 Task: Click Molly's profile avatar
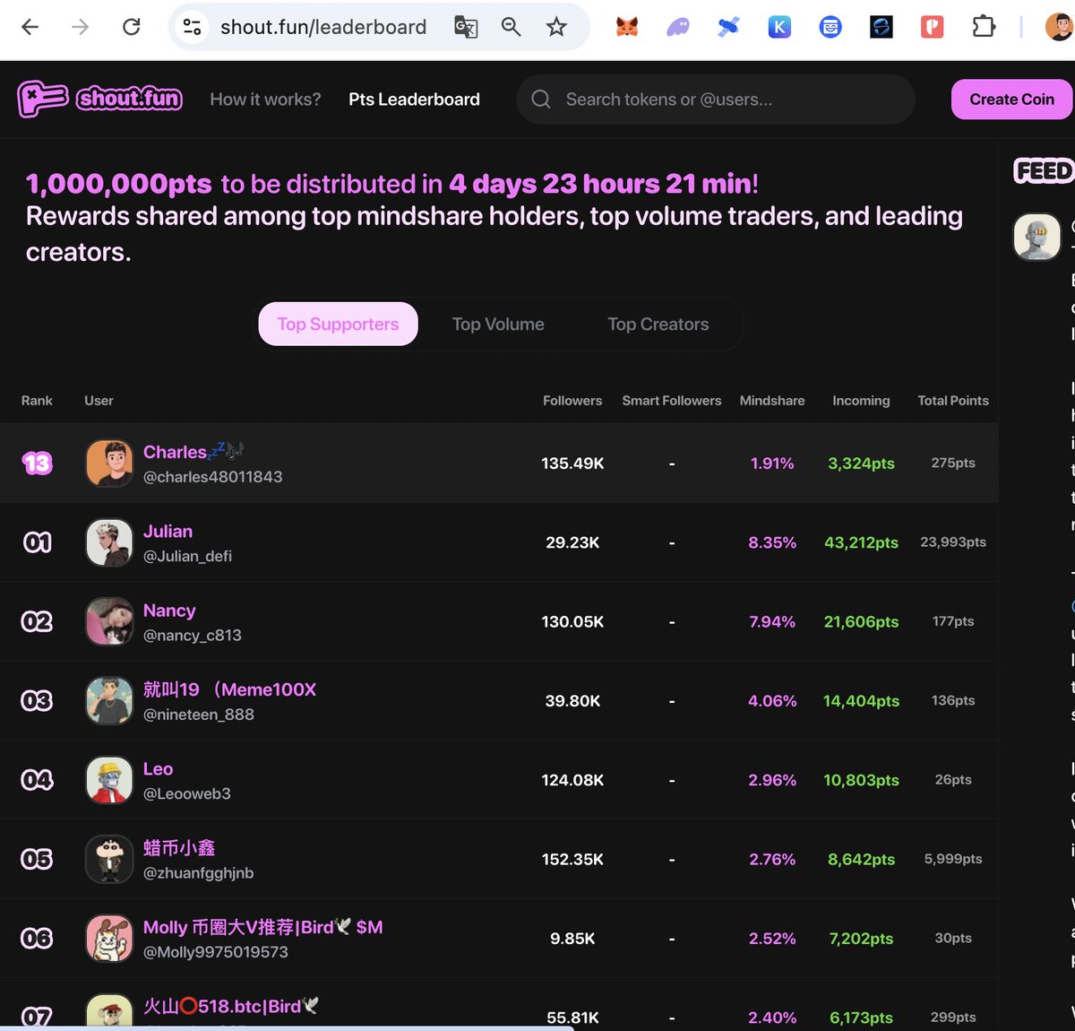coord(109,938)
